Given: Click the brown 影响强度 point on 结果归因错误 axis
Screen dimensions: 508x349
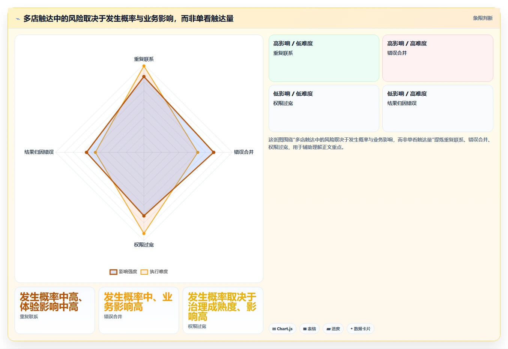Looking at the screenshot, I should point(86,152).
